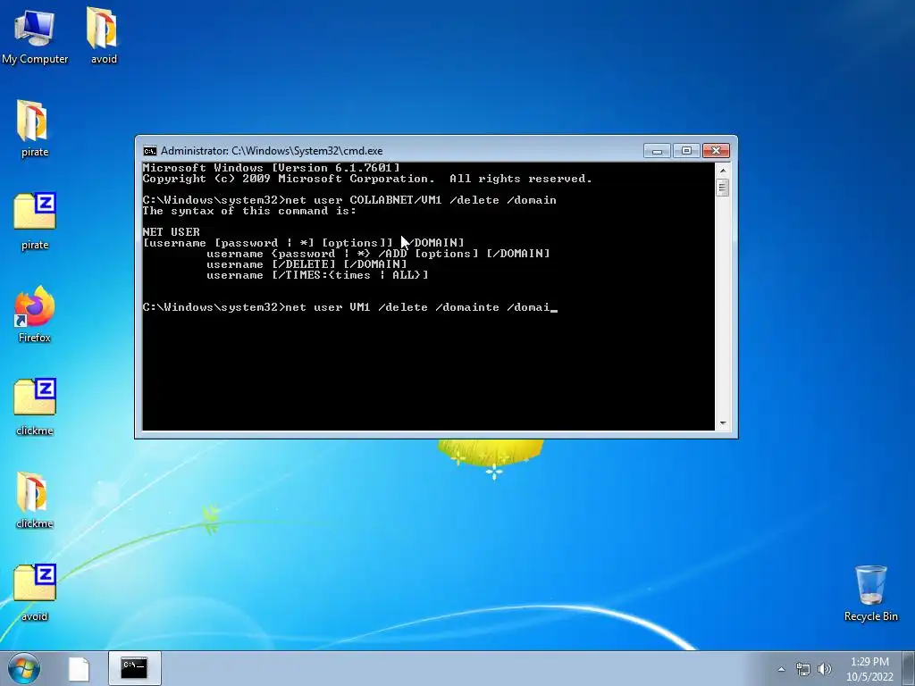This screenshot has height=686, width=915.
Task: Open the My Computer desktop icon
Action: (x=35, y=35)
